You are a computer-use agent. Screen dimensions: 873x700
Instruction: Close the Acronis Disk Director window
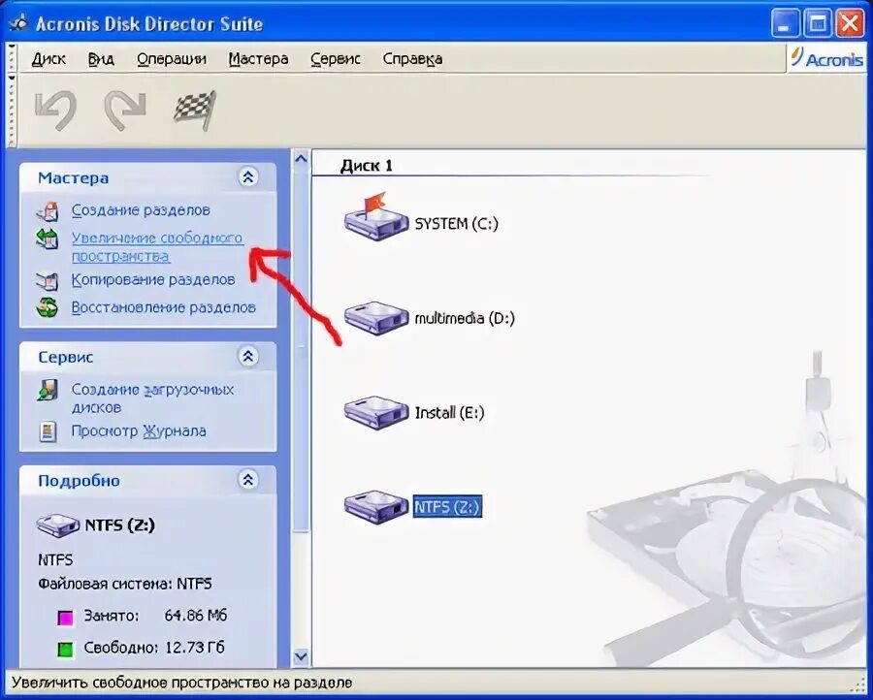pyautogui.click(x=850, y=24)
